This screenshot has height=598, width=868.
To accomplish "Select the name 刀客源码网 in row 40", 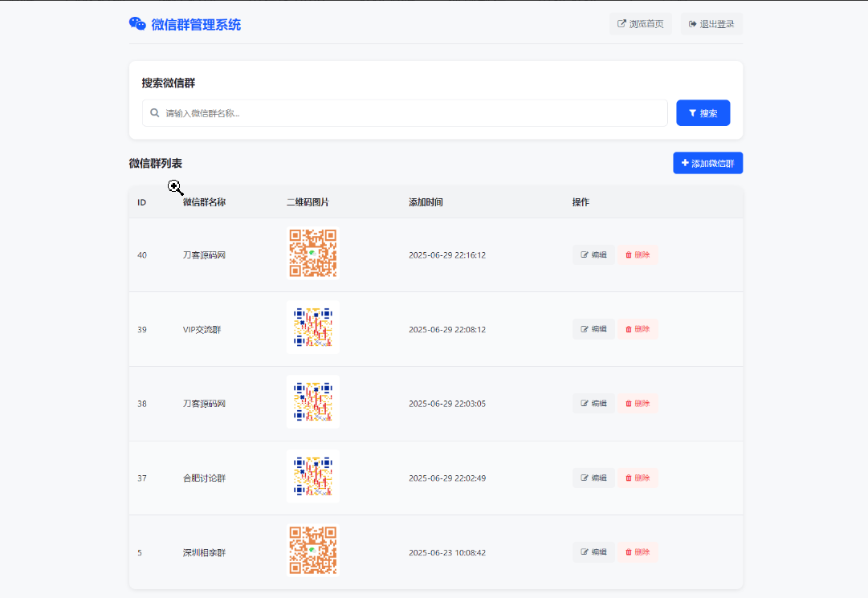I will (x=204, y=255).
